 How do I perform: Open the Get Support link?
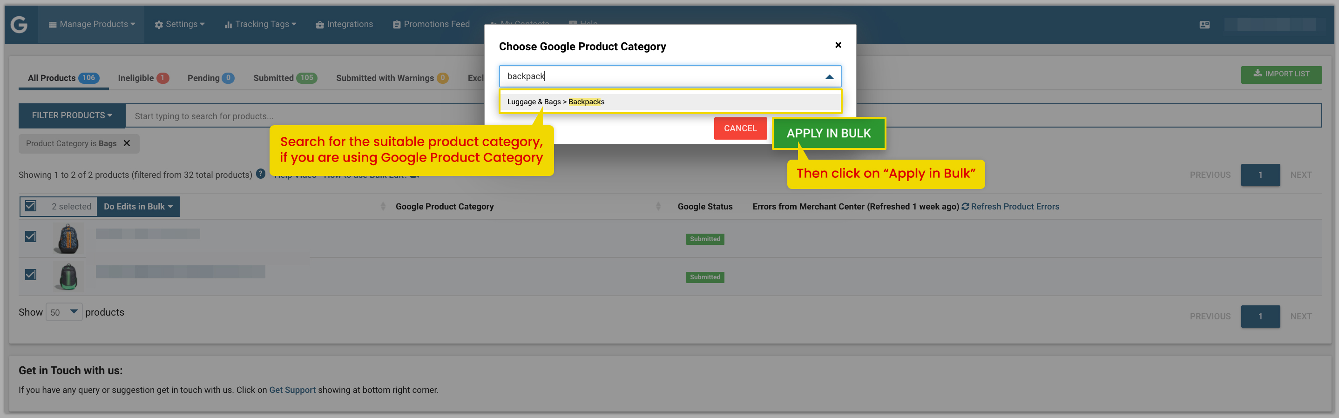(x=292, y=390)
